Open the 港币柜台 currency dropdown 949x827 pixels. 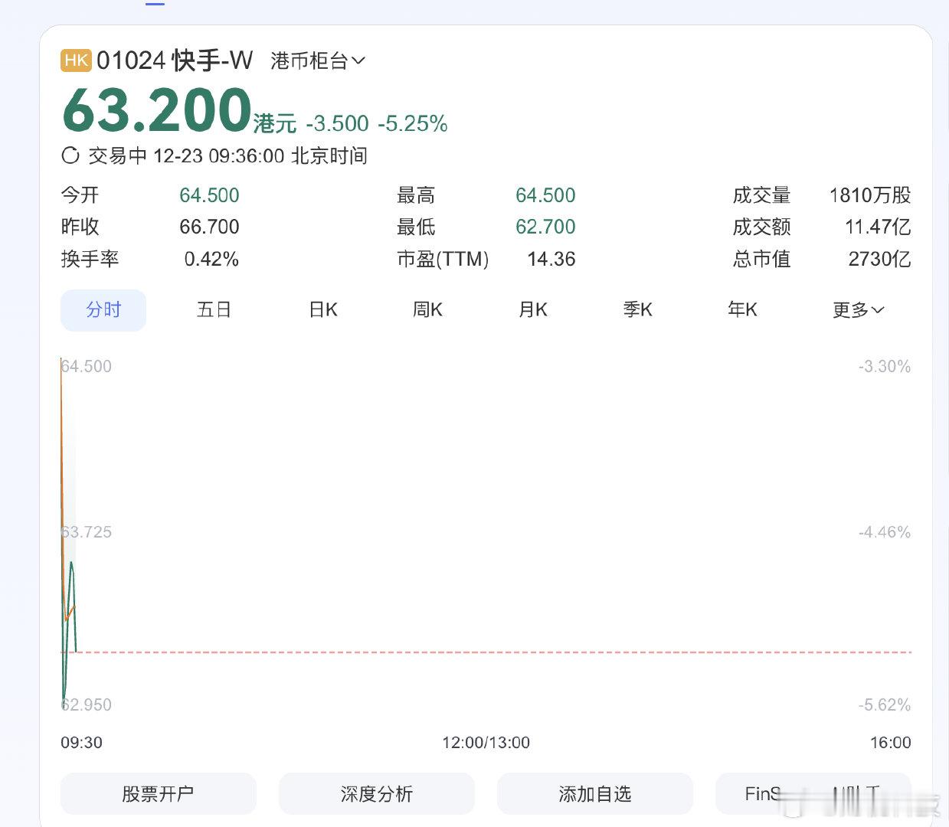318,60
